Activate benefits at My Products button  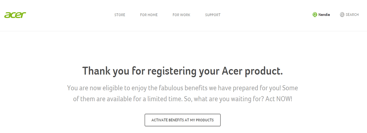point(183,120)
